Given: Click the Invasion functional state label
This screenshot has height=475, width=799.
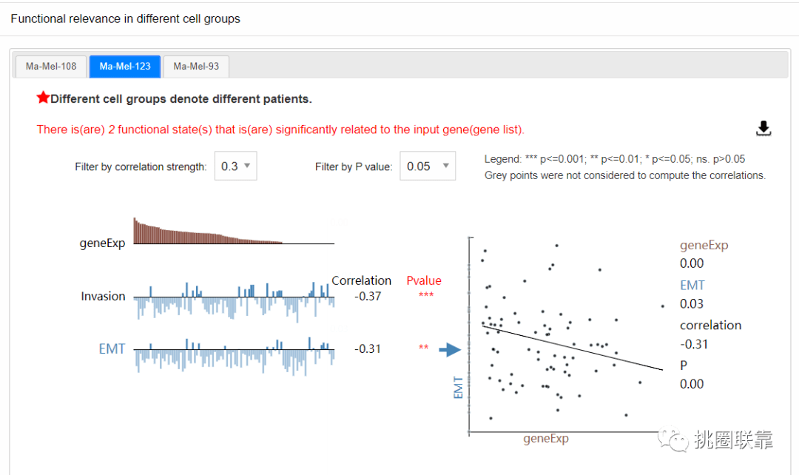Looking at the screenshot, I should [x=103, y=296].
